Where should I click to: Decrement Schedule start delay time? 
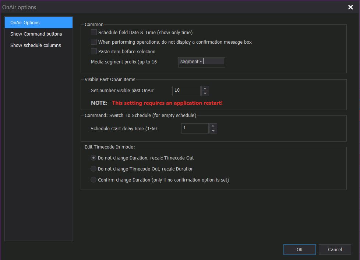[213, 131]
